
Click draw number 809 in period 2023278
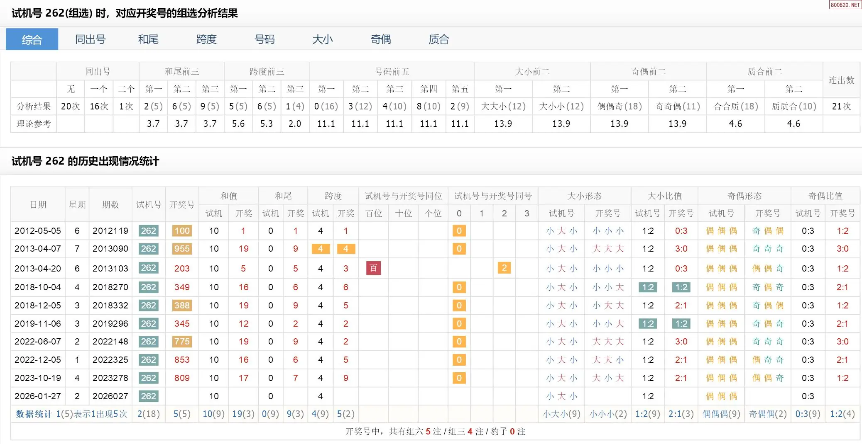point(182,378)
